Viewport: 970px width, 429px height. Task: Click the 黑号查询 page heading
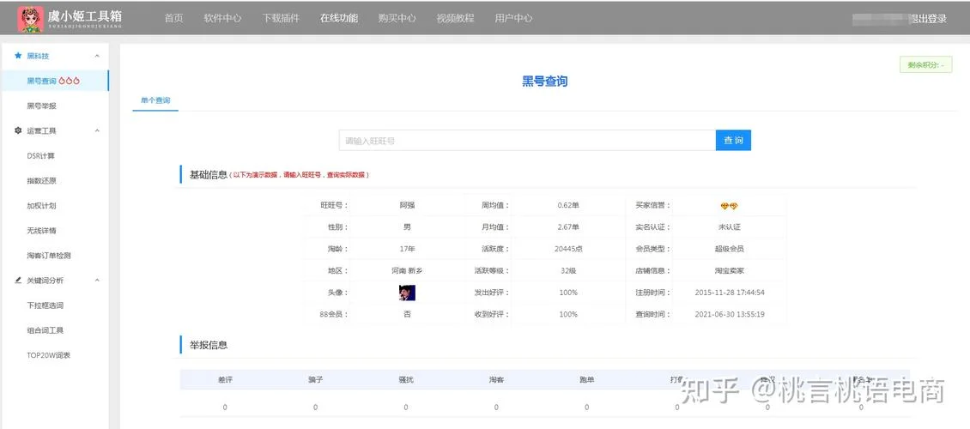(545, 81)
